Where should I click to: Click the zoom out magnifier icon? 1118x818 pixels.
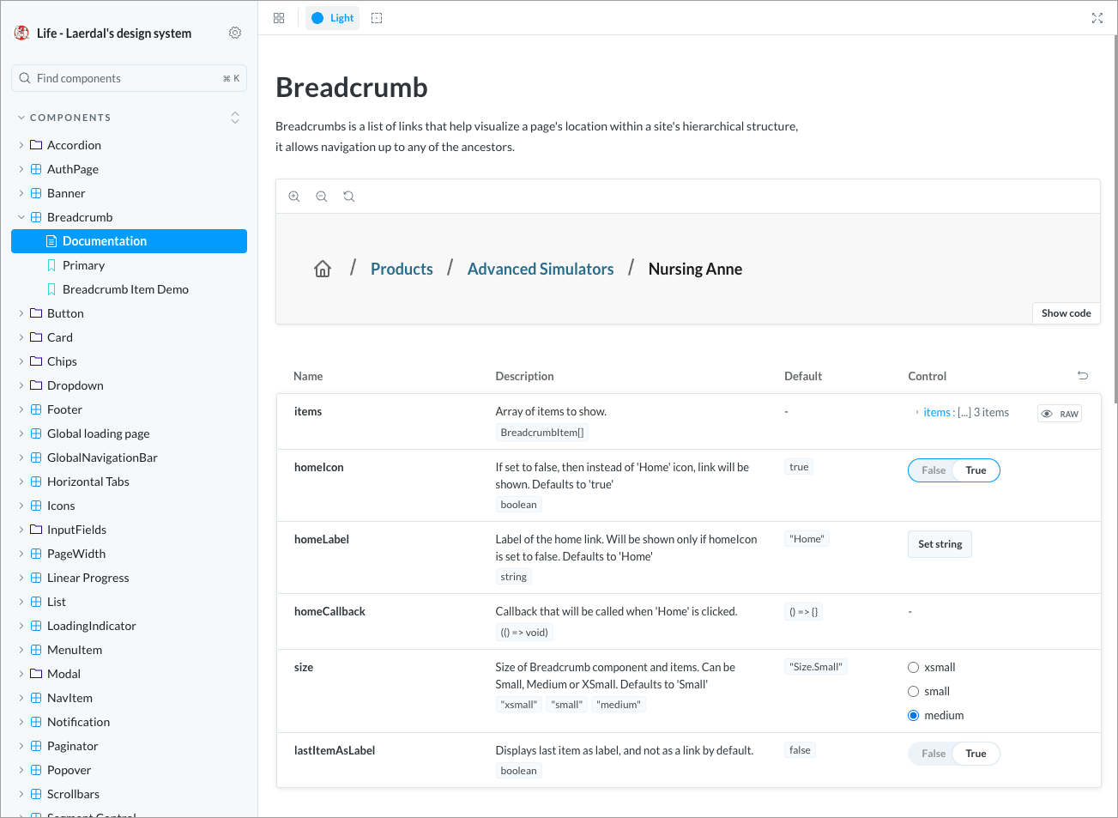tap(322, 197)
